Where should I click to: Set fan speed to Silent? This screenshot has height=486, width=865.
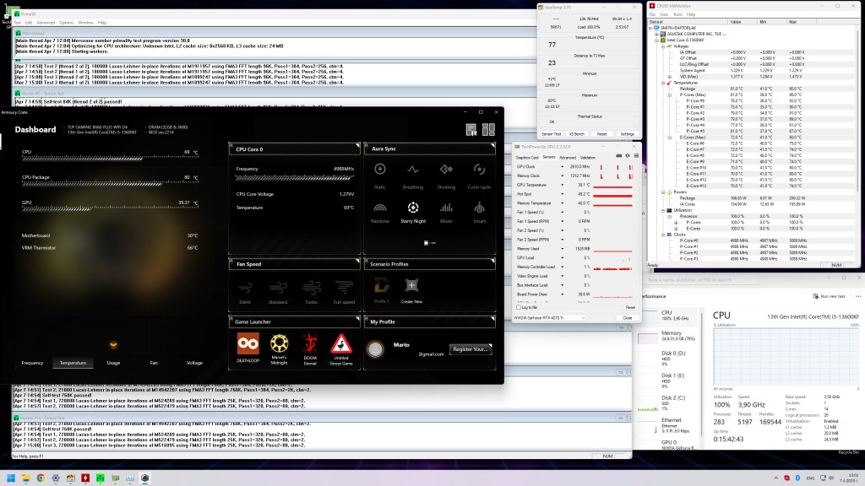pos(246,289)
